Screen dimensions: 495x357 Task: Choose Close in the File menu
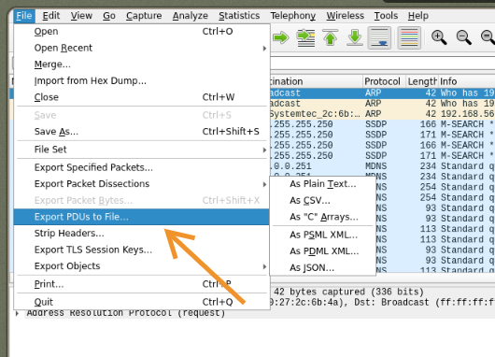click(142, 97)
